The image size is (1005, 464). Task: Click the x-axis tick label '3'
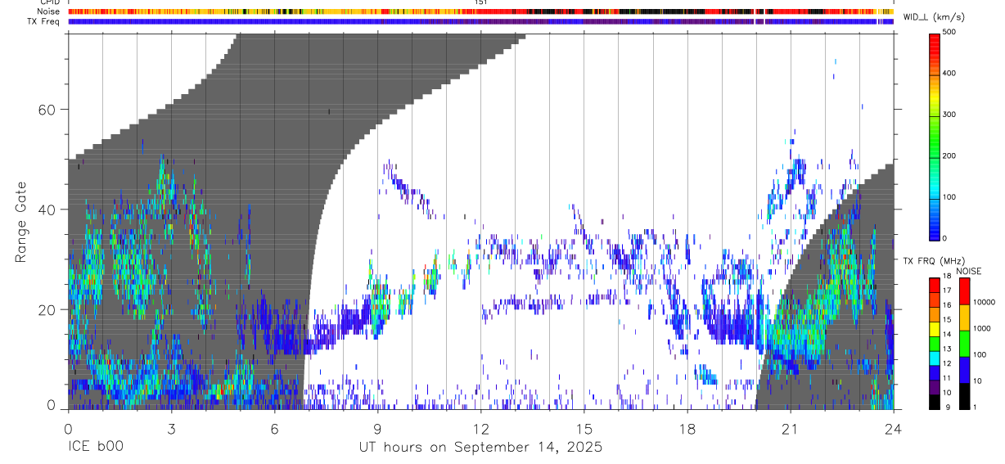[171, 428]
